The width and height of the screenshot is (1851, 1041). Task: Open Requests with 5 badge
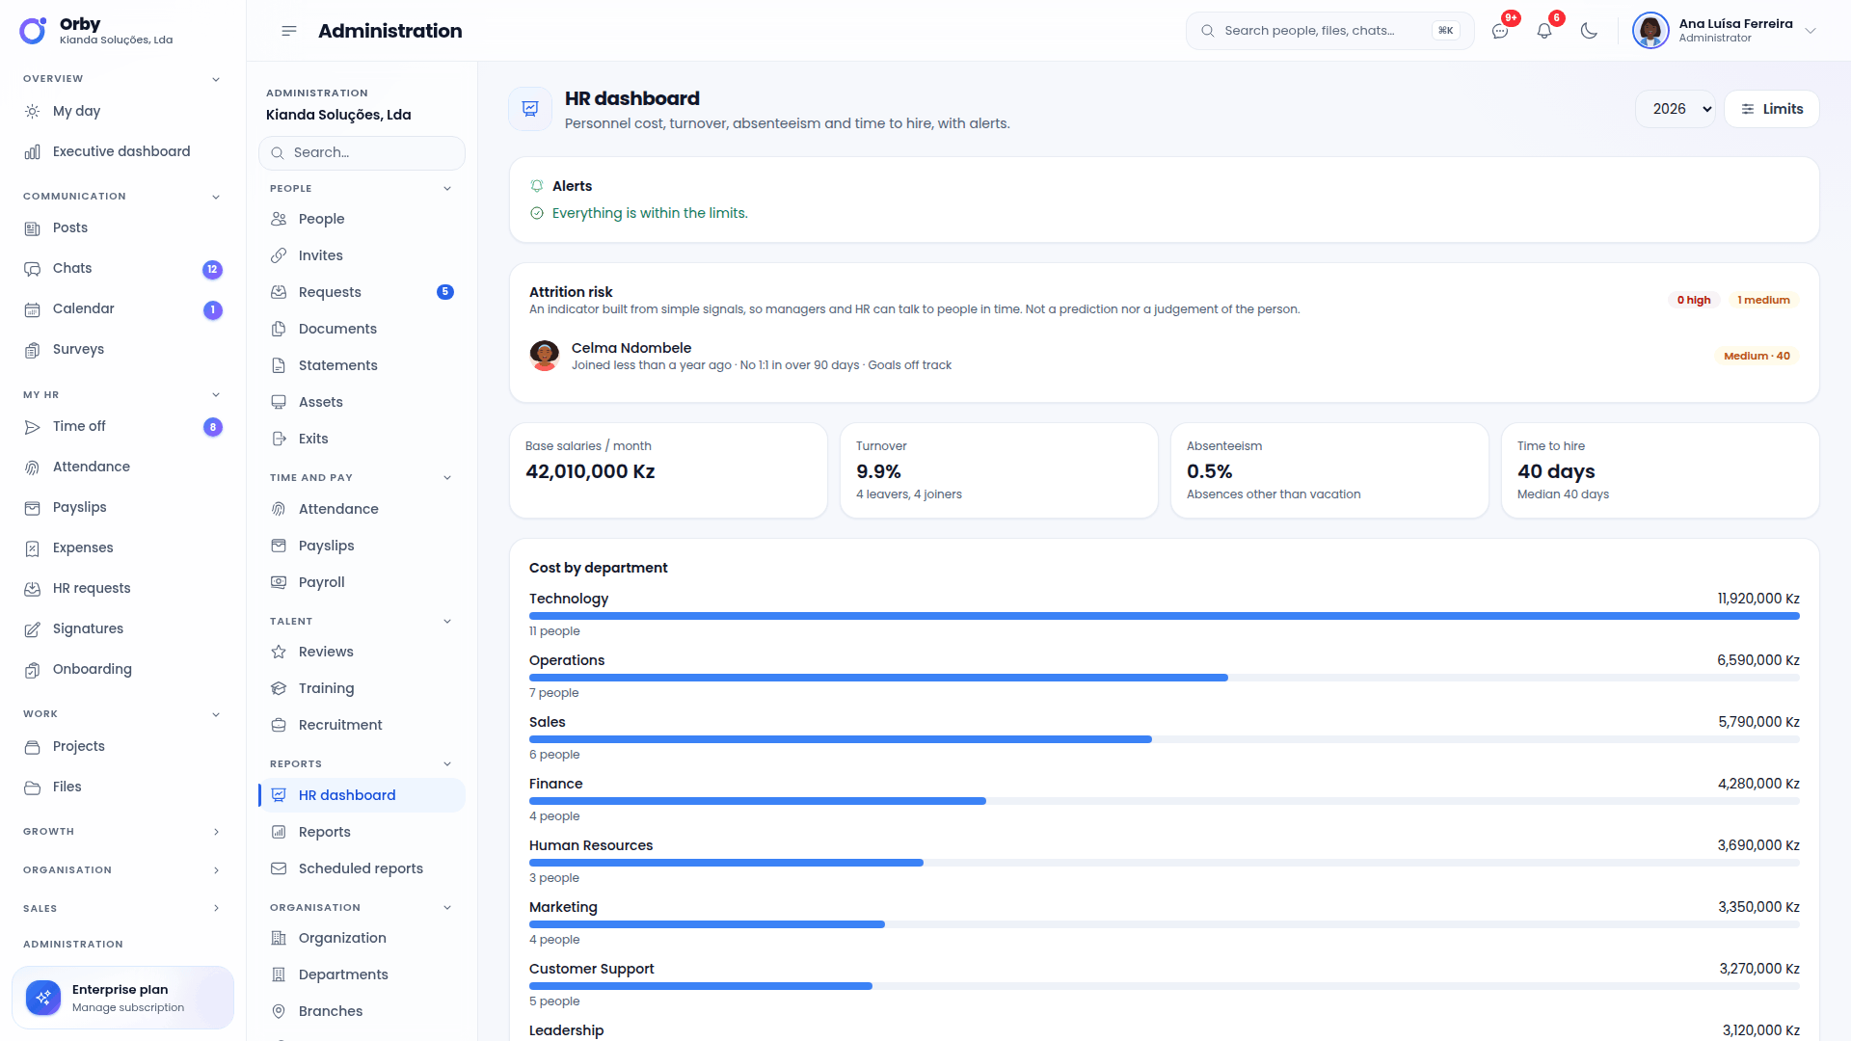(362, 292)
